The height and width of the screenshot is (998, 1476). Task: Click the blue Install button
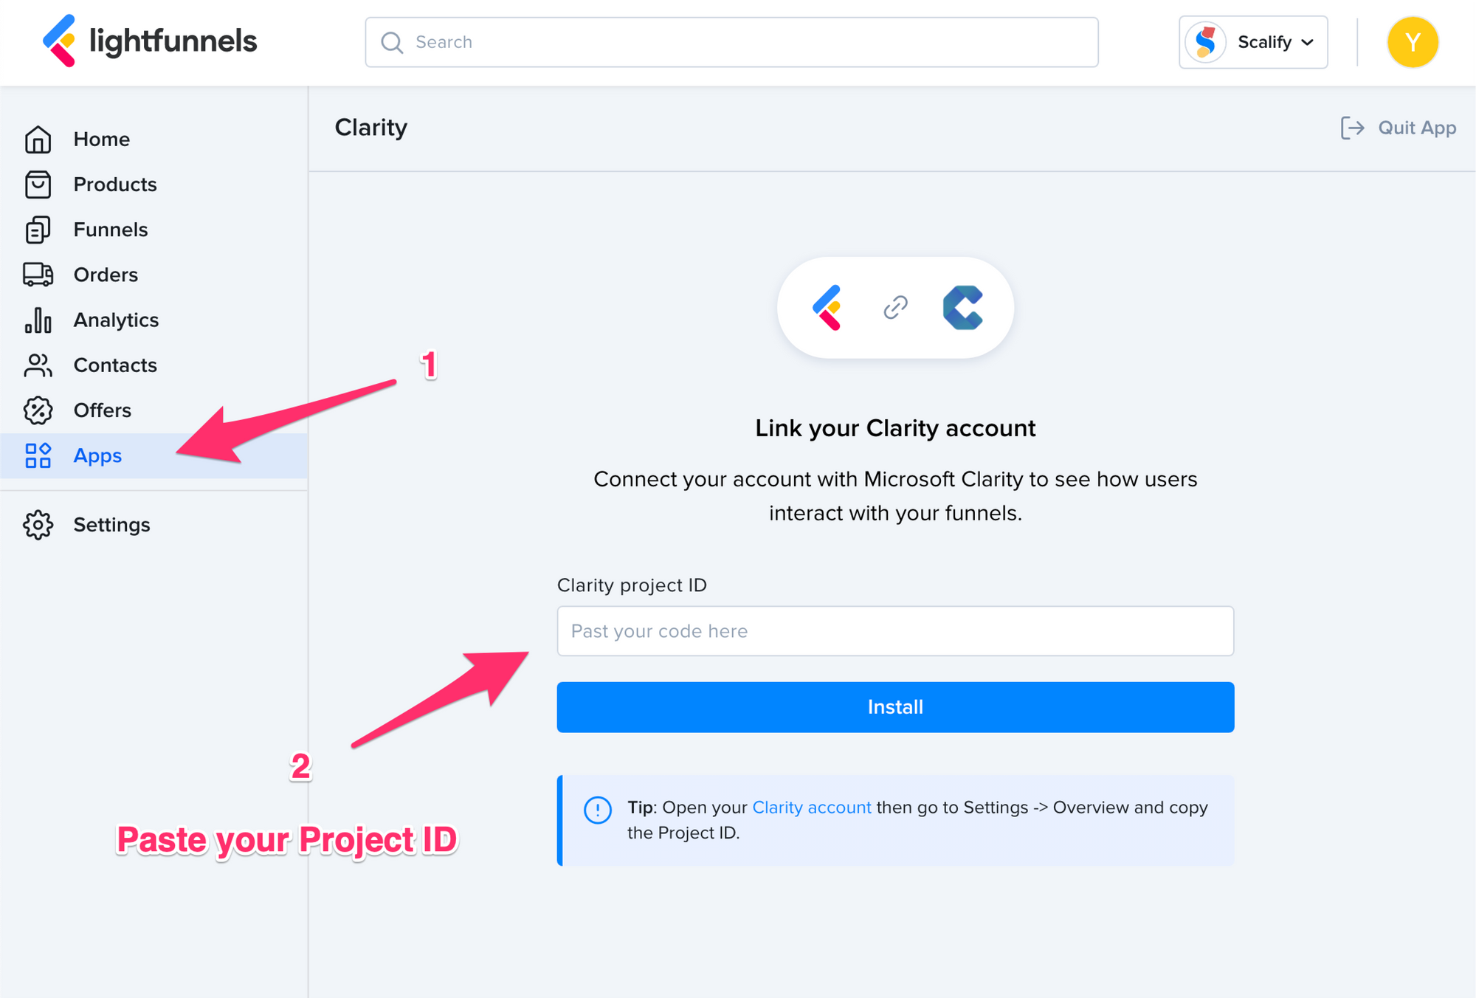pyautogui.click(x=895, y=707)
